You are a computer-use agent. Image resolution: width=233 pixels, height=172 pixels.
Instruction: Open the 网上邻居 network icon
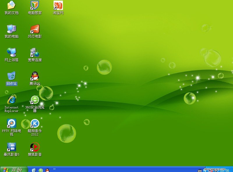pyautogui.click(x=11, y=52)
